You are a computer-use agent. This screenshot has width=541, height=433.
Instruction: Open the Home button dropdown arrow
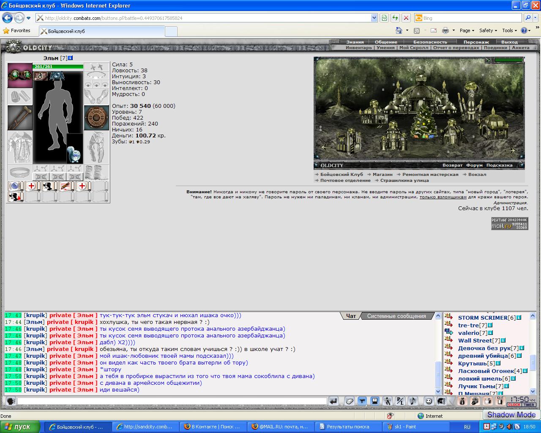(407, 30)
